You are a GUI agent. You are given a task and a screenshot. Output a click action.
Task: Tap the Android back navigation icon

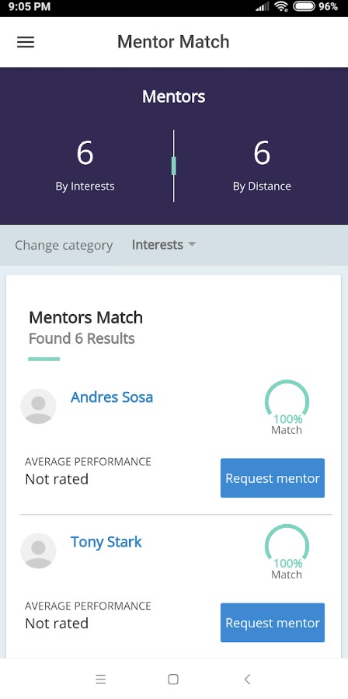click(247, 679)
